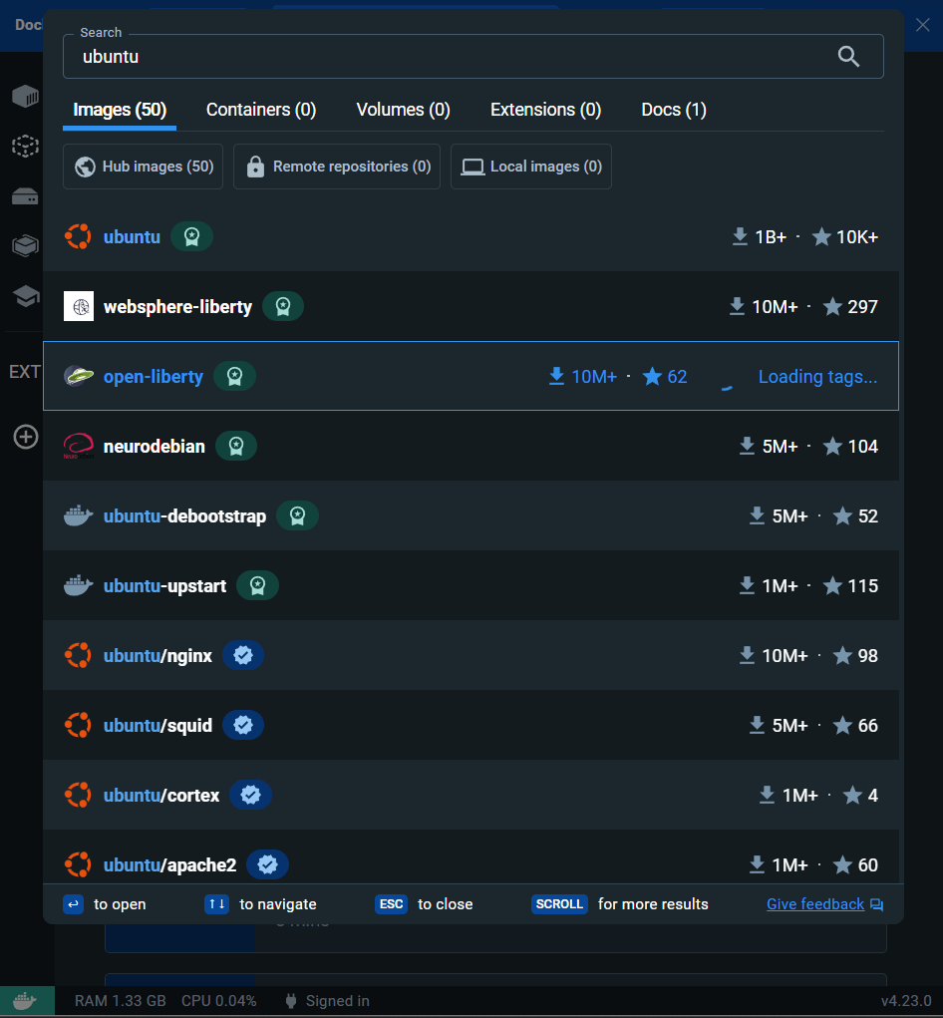Click the Add Extensions plus icon

(x=25, y=437)
